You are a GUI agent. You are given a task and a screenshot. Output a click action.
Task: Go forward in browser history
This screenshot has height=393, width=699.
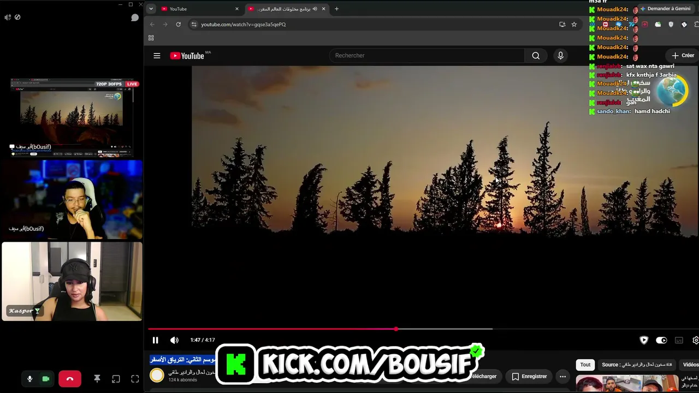pyautogui.click(x=165, y=25)
